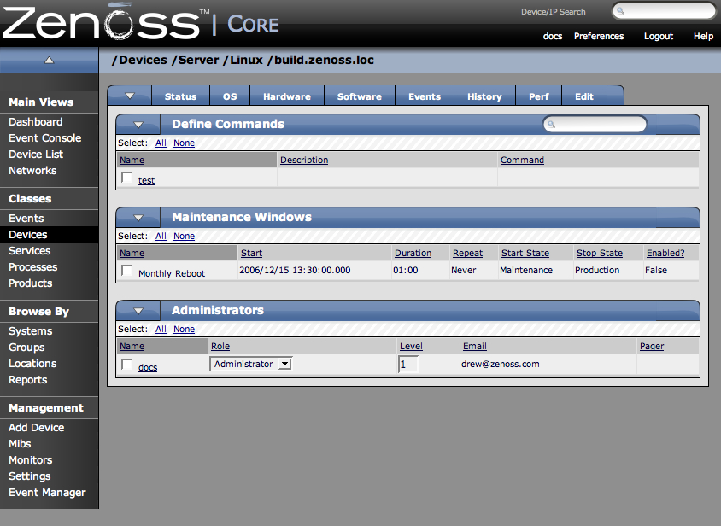Check the box next to the docs administrator
This screenshot has height=526, width=721.
click(x=127, y=365)
